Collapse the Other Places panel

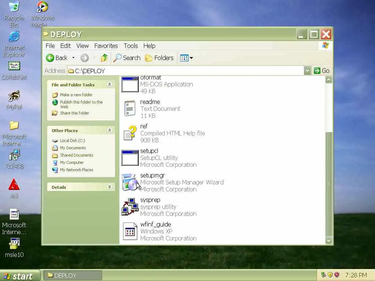109,130
